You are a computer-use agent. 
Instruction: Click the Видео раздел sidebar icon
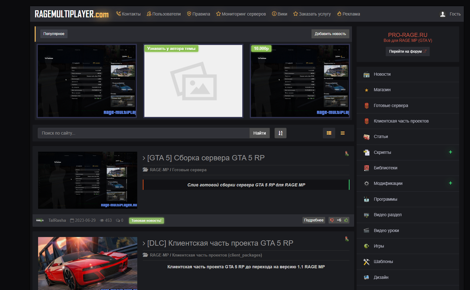click(367, 215)
